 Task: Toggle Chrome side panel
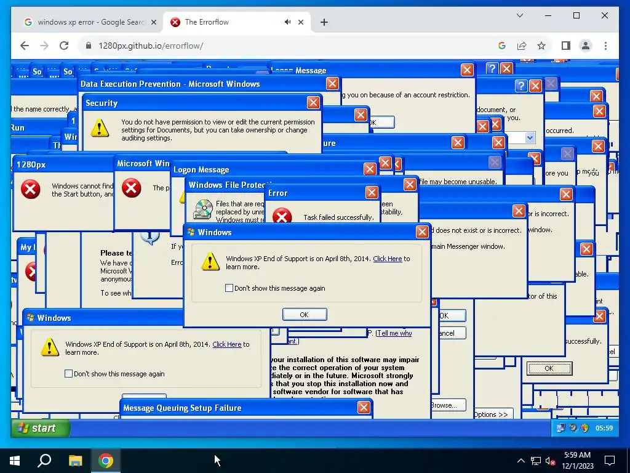click(x=566, y=46)
